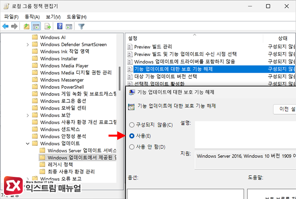Select Windows 게임 녹화 및 브로드캐스팅 folder
The width and height of the screenshot is (296, 199).
pyautogui.click(x=78, y=94)
